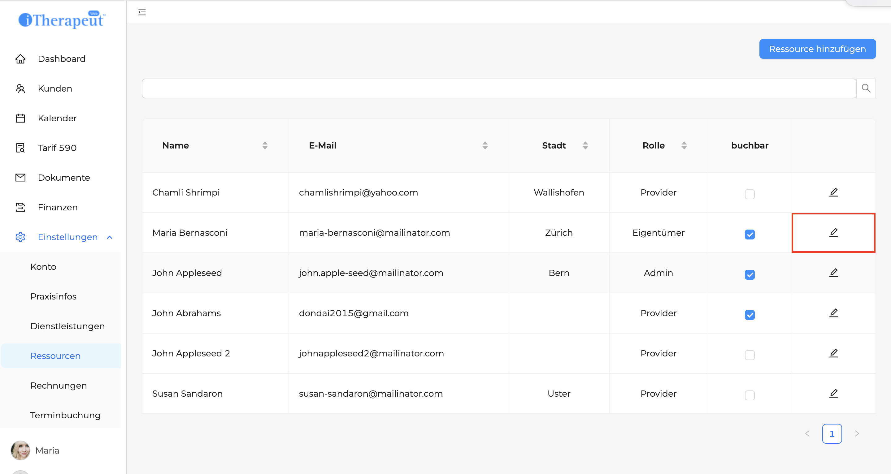Go to Terminbuchung settings

(x=65, y=415)
